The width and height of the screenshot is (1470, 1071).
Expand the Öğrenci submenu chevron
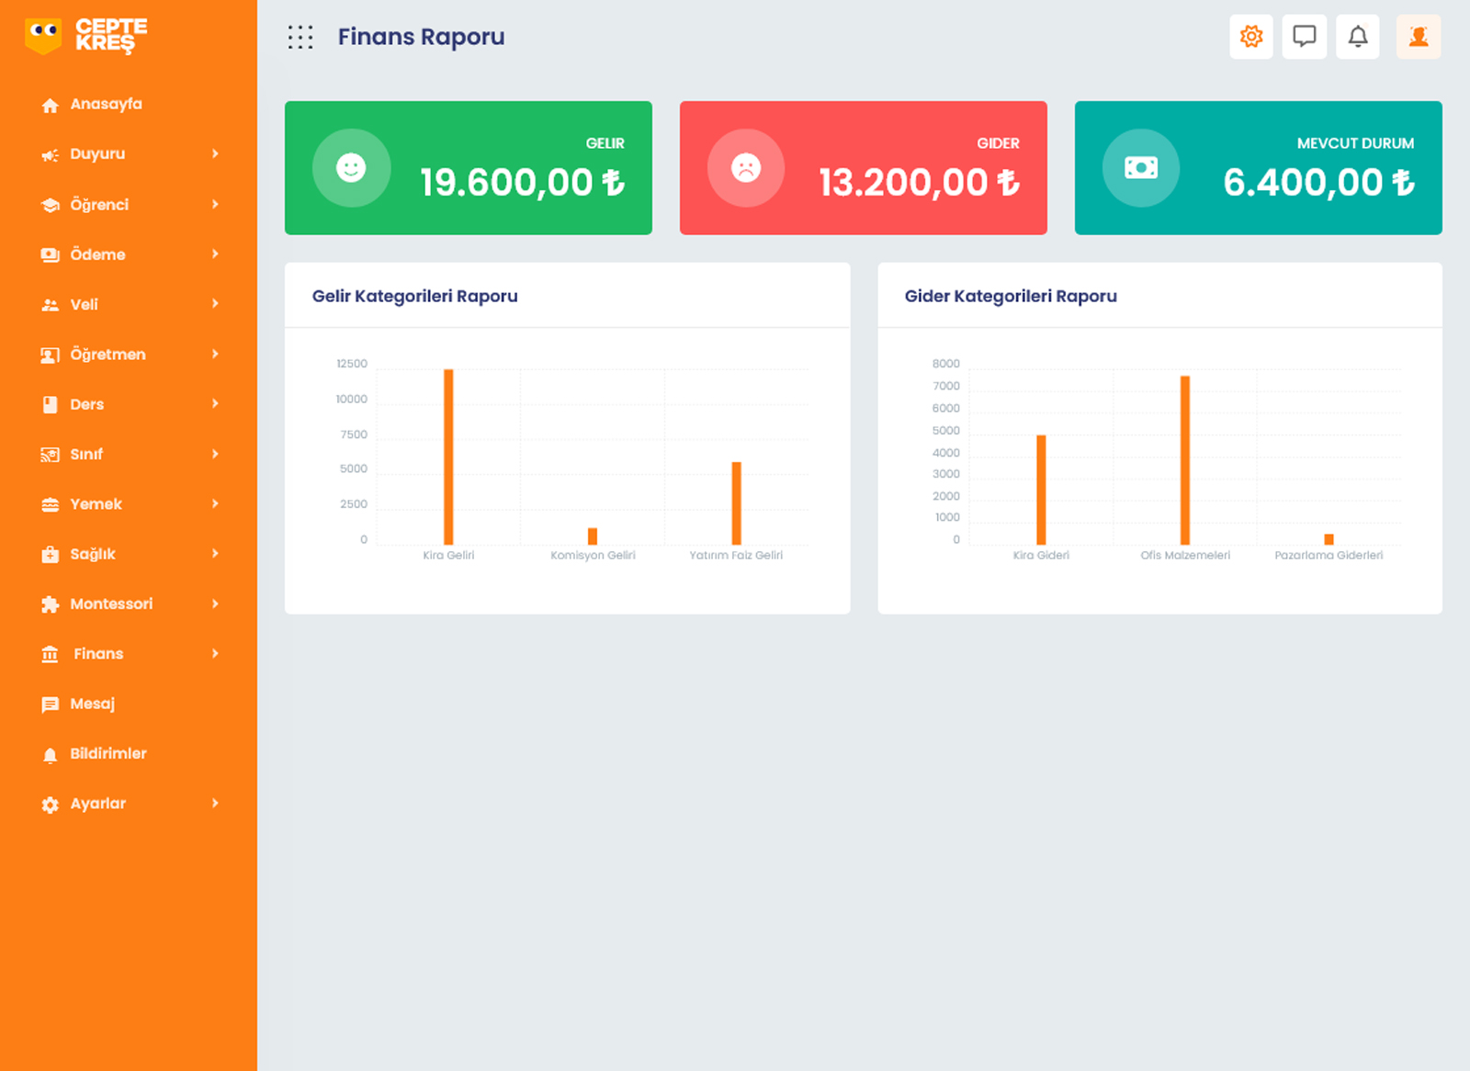(x=215, y=204)
